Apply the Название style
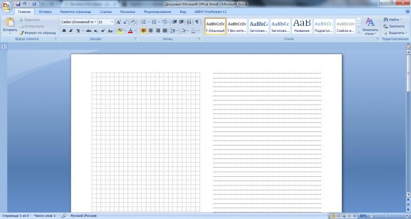 point(302,26)
